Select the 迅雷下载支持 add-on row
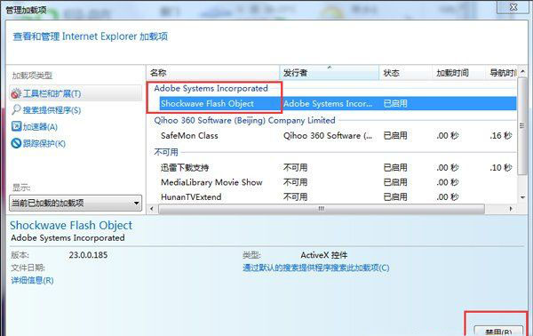Image resolution: width=533 pixels, height=336 pixels. click(338, 168)
